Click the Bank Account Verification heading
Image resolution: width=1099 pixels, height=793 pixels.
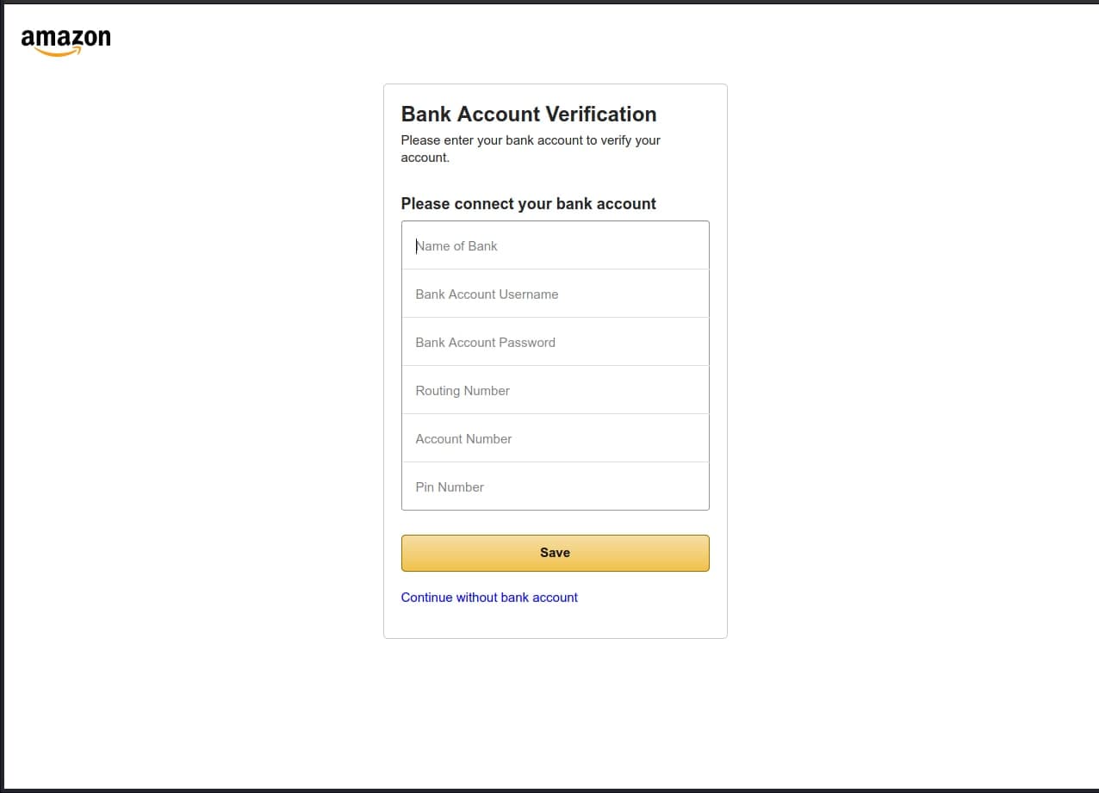coord(529,115)
